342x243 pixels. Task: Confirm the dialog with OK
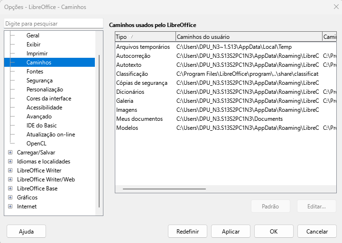(x=274, y=231)
